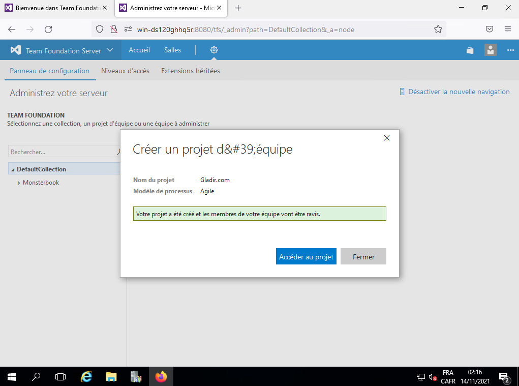The image size is (519, 386).
Task: Collapse the DefaultCollection tree node
Action: point(13,169)
